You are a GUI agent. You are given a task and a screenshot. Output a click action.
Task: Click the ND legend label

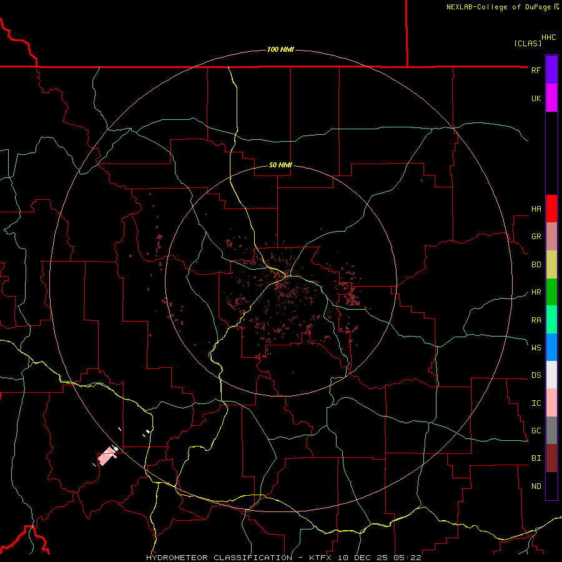[x=536, y=486]
